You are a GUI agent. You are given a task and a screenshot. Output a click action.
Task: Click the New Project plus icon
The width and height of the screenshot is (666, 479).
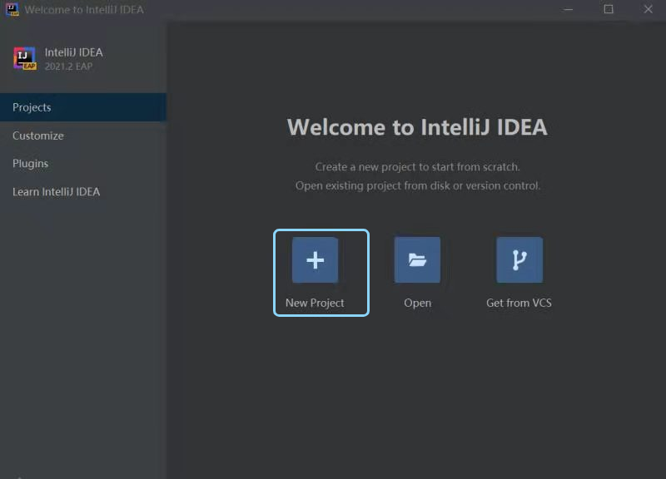pos(316,259)
